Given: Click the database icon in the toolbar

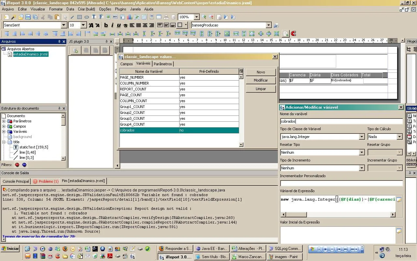Looking at the screenshot, I should 173,17.
